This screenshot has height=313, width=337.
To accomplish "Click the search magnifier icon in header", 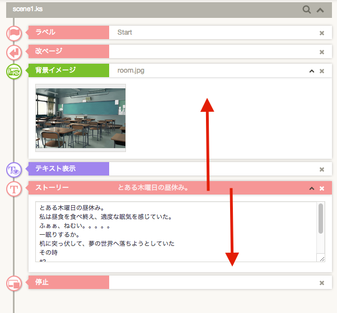I will pyautogui.click(x=306, y=10).
